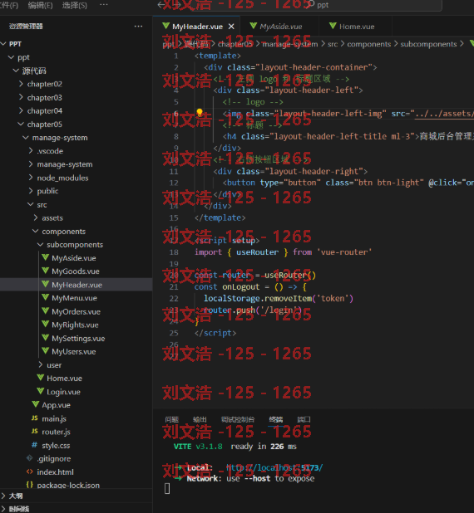Click the JS icon beside main.js
The height and width of the screenshot is (513, 474).
[x=35, y=418]
